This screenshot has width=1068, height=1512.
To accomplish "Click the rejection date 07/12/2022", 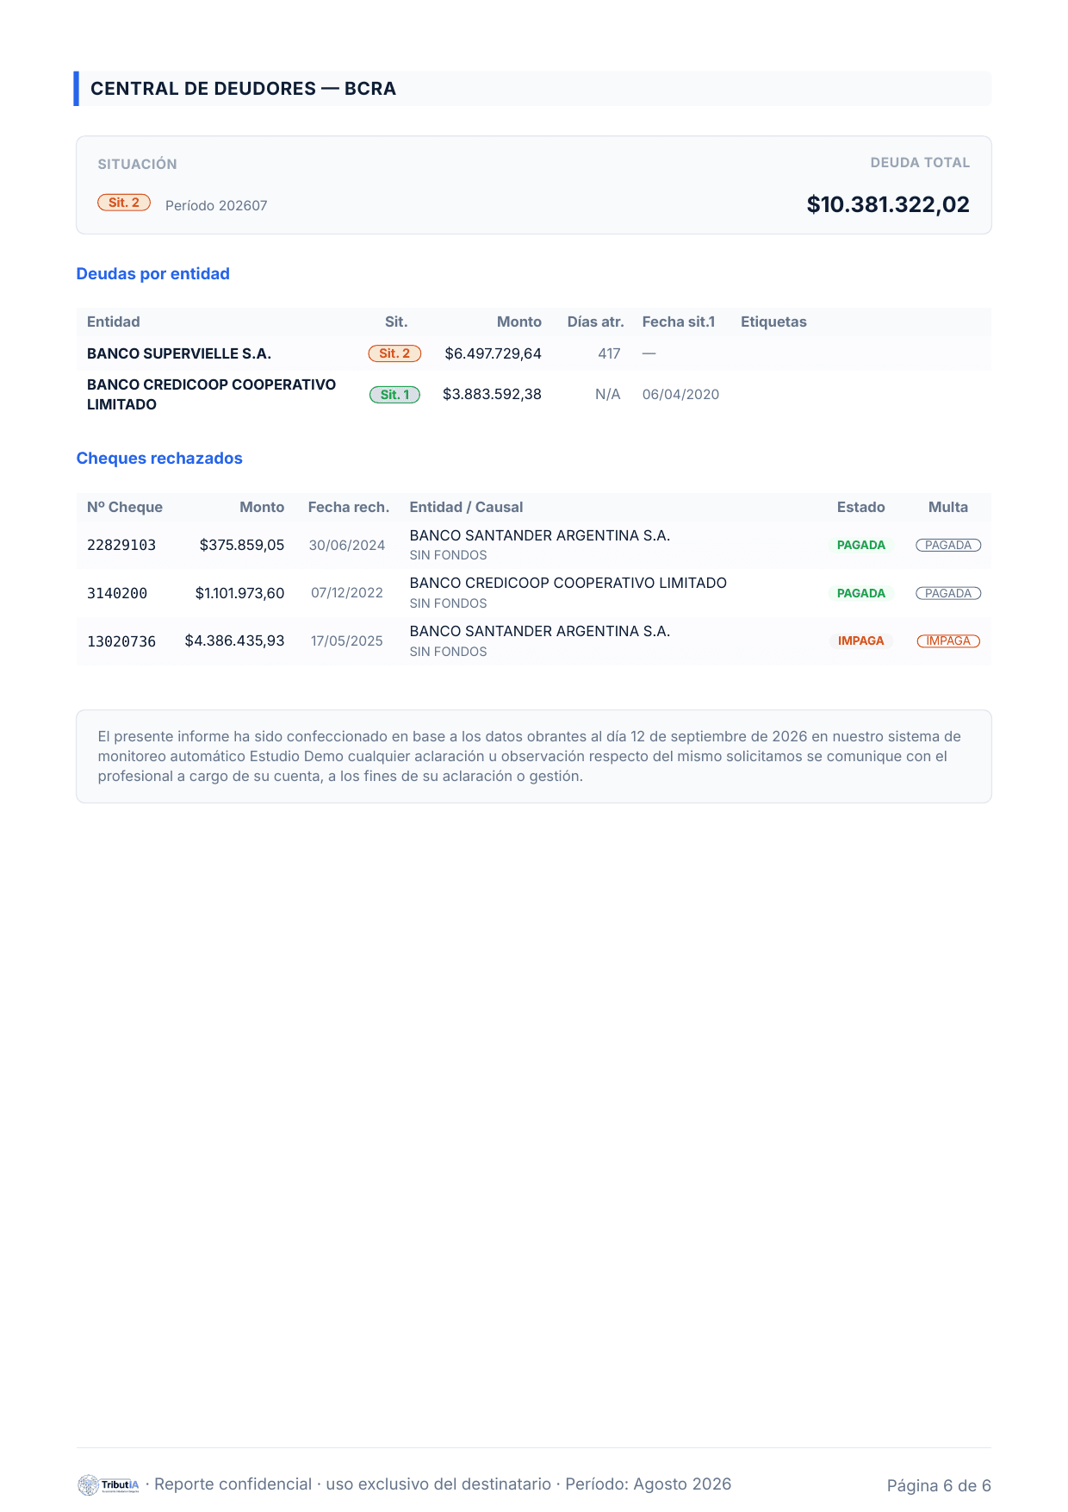I will [x=347, y=593].
